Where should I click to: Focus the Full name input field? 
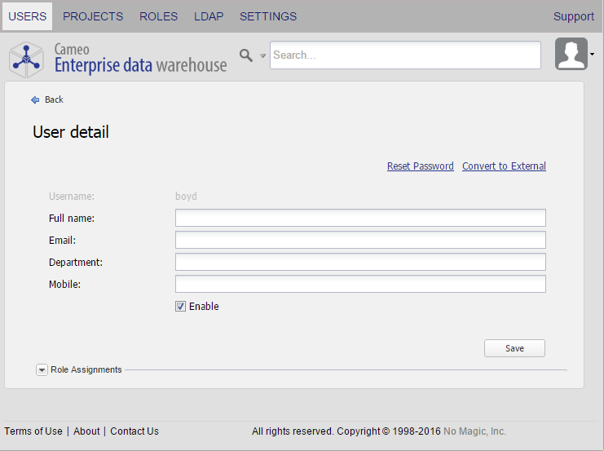coord(360,218)
